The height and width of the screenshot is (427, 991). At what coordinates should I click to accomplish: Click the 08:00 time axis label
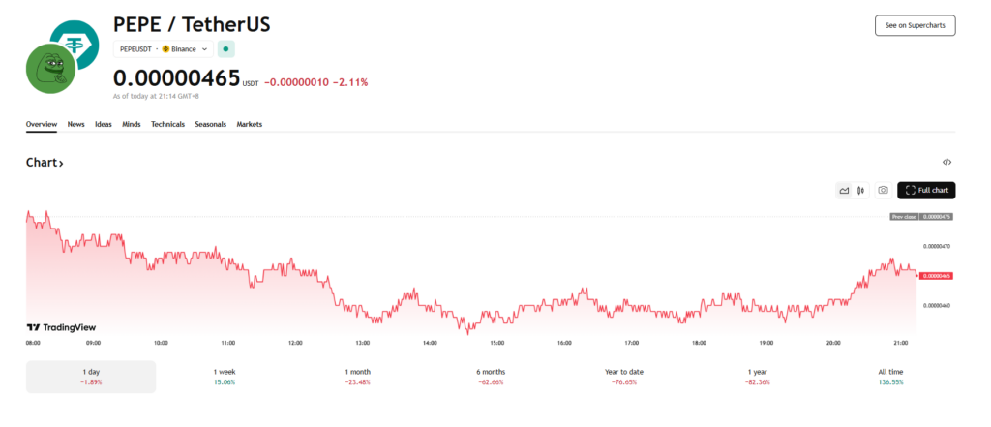(x=34, y=343)
